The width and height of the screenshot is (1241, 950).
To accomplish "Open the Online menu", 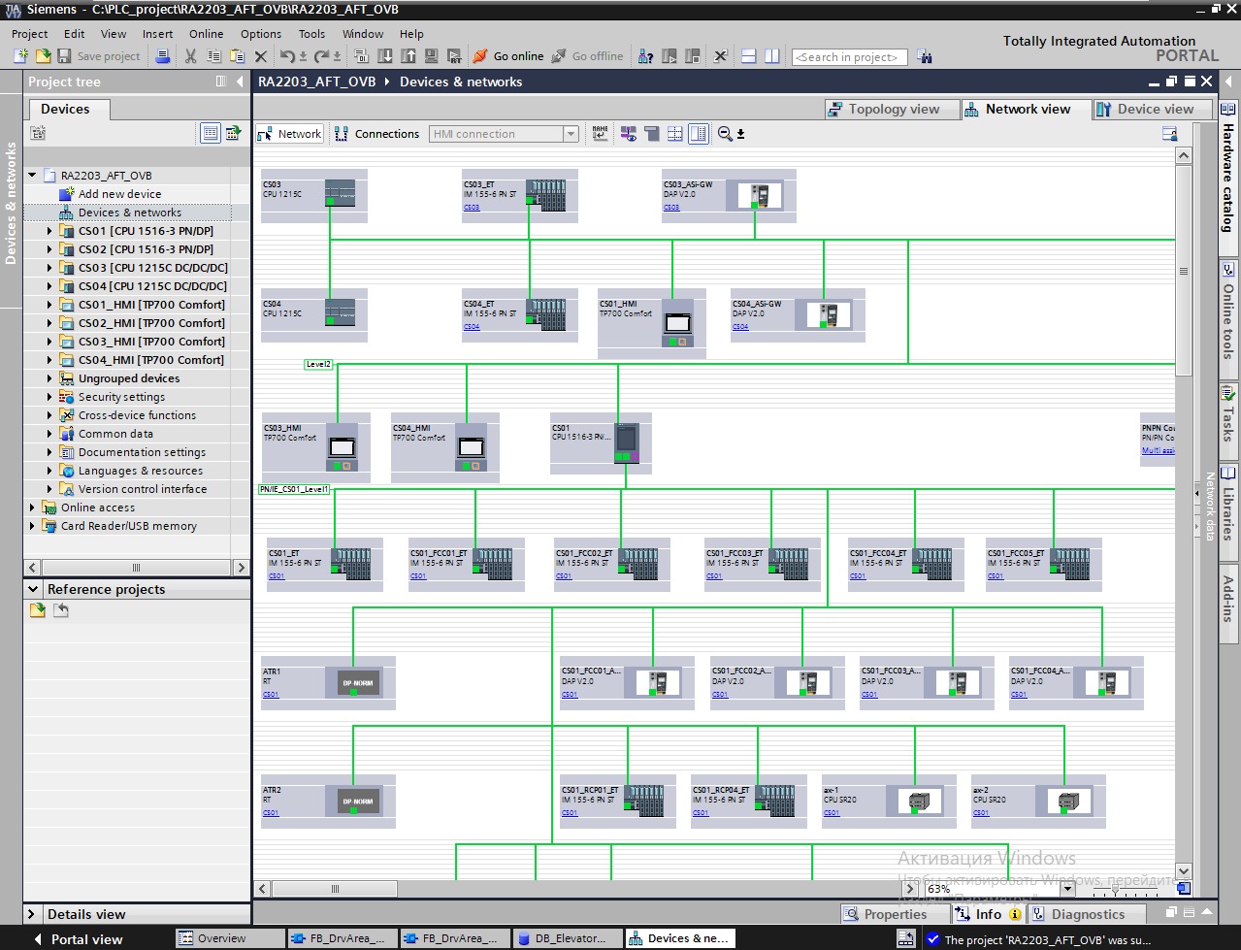I will pos(206,34).
